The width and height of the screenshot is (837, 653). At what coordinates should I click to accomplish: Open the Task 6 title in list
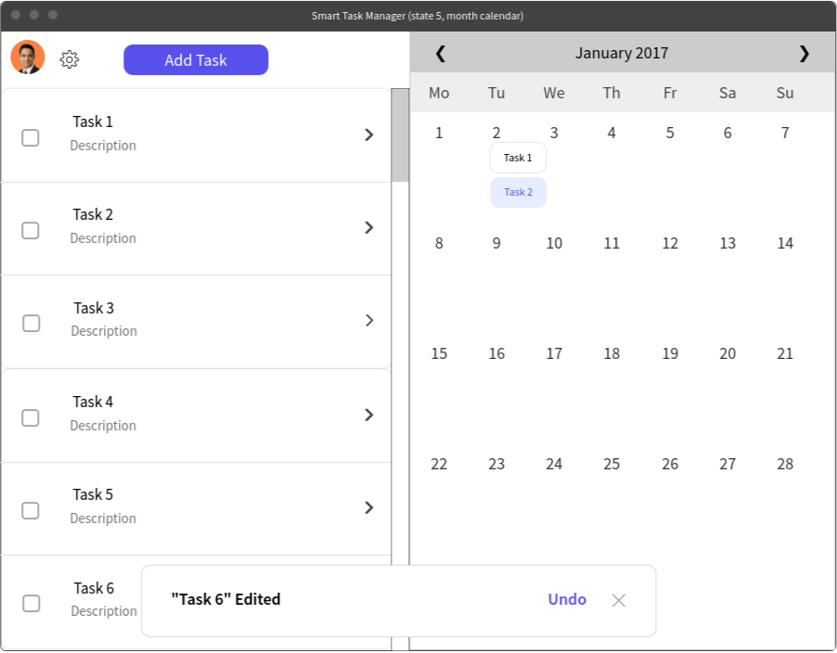pos(94,588)
